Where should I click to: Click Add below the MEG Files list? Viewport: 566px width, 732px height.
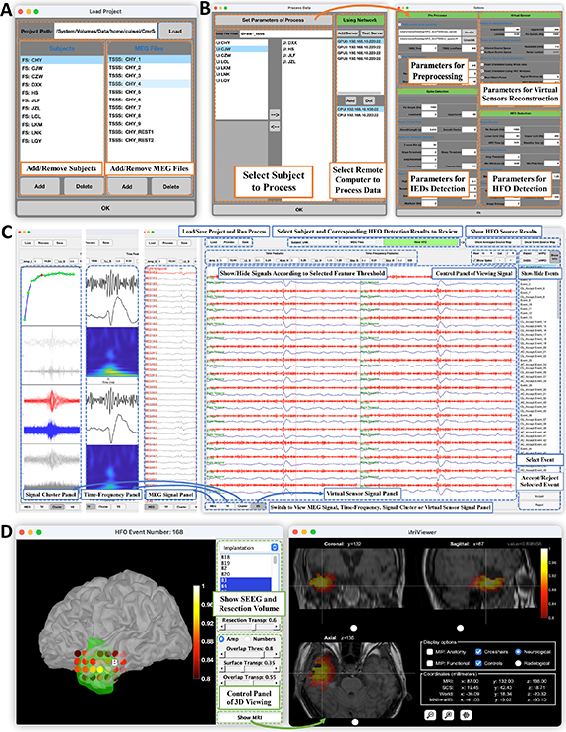pos(127,186)
